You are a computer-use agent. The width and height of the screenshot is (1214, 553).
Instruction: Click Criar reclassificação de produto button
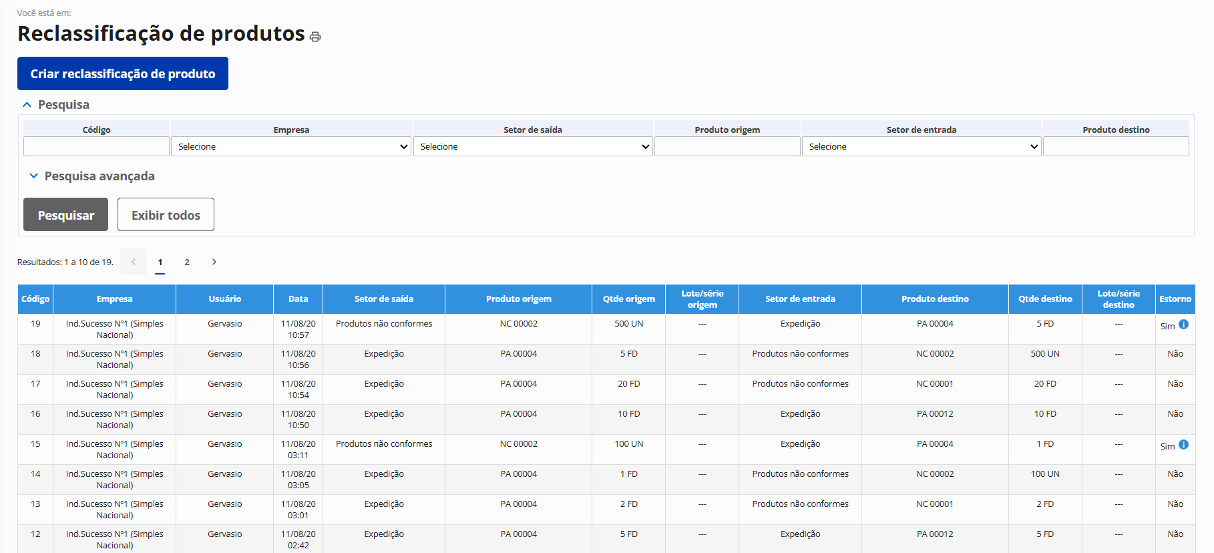[123, 73]
